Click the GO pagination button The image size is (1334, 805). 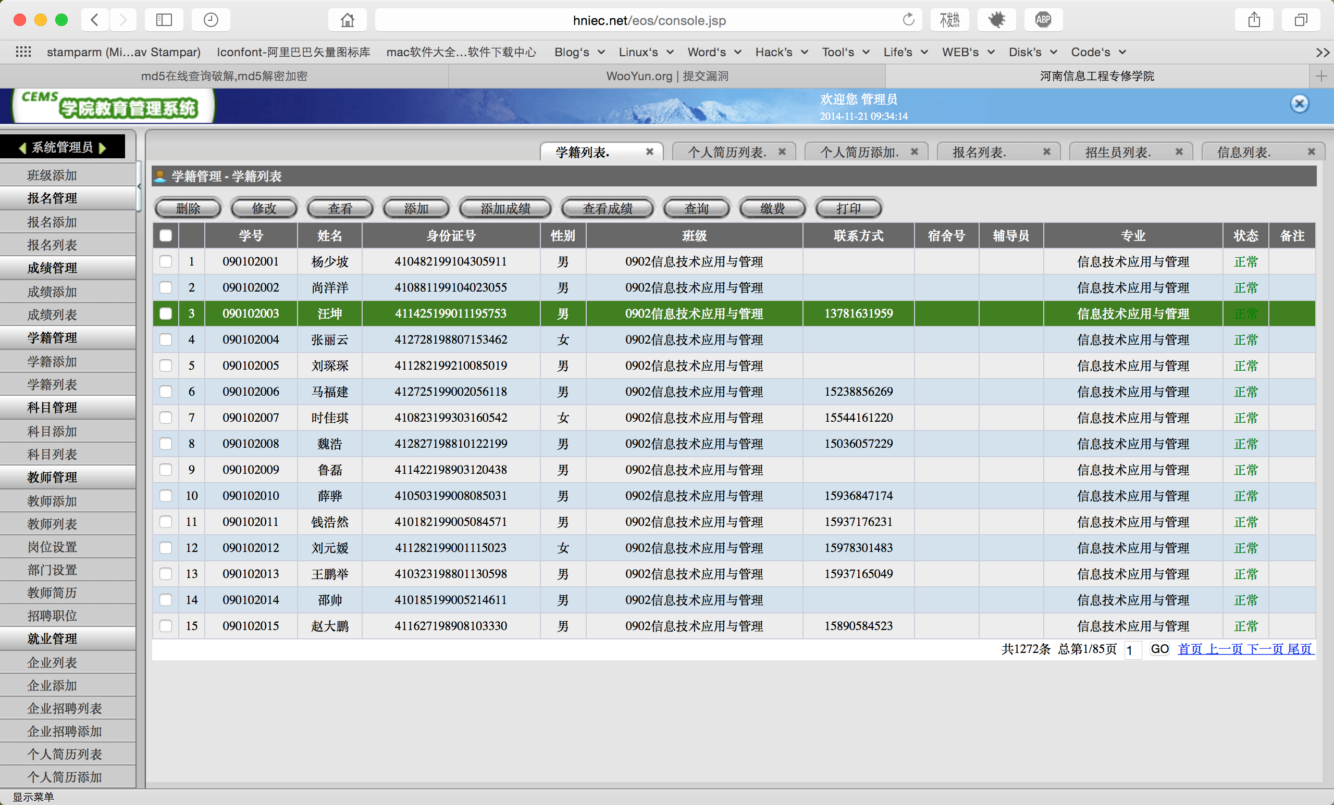[x=1159, y=649]
